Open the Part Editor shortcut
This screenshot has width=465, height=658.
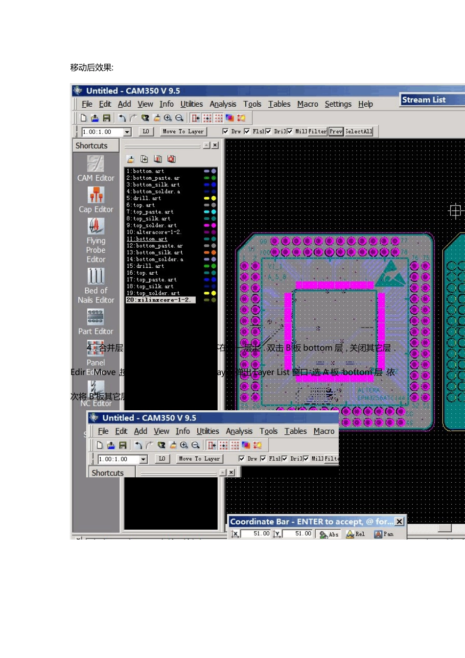tap(96, 322)
